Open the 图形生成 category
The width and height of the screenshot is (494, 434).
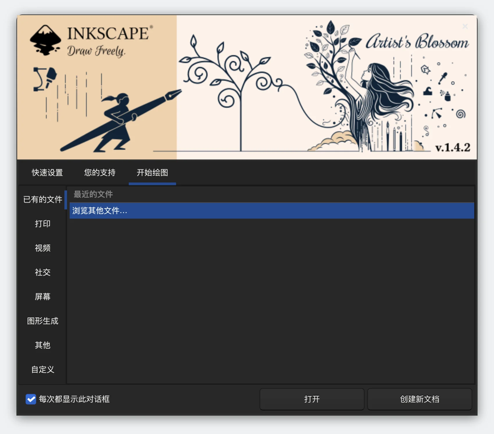click(43, 321)
